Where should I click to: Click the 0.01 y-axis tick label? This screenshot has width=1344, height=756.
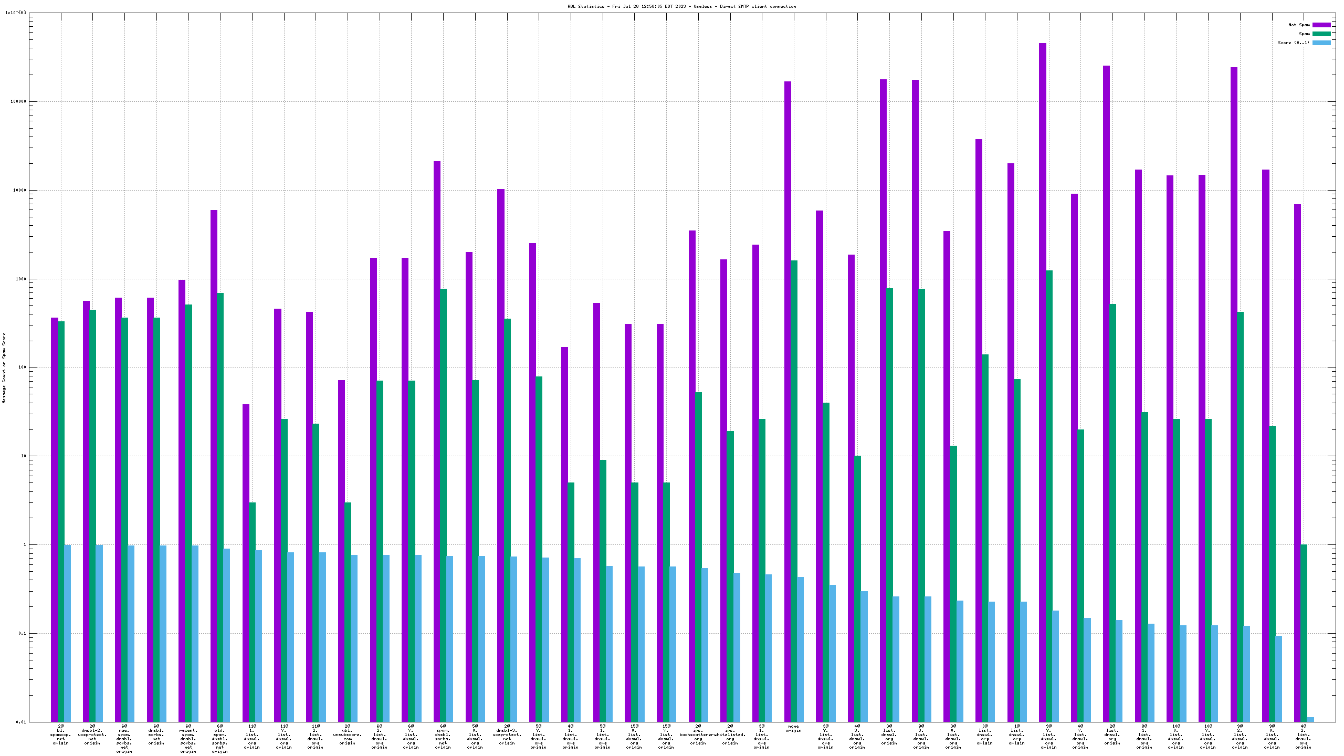(21, 722)
